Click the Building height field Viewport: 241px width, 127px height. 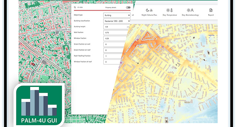pos(117,27)
